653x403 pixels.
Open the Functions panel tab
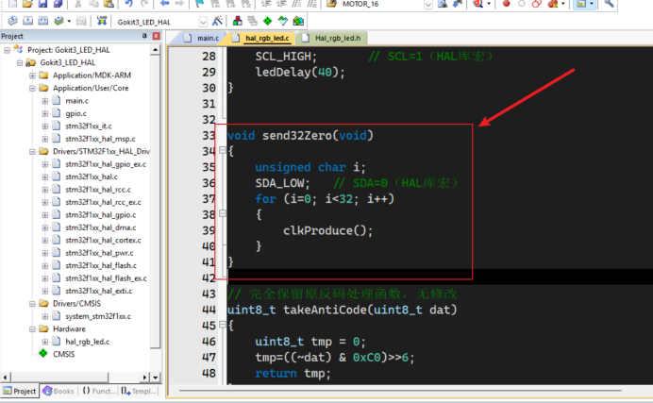98,390
